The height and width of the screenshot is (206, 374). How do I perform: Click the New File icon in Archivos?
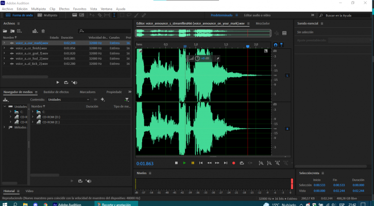tap(20, 31)
